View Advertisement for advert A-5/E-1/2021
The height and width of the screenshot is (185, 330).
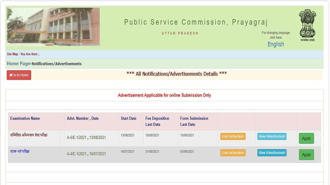(272, 136)
